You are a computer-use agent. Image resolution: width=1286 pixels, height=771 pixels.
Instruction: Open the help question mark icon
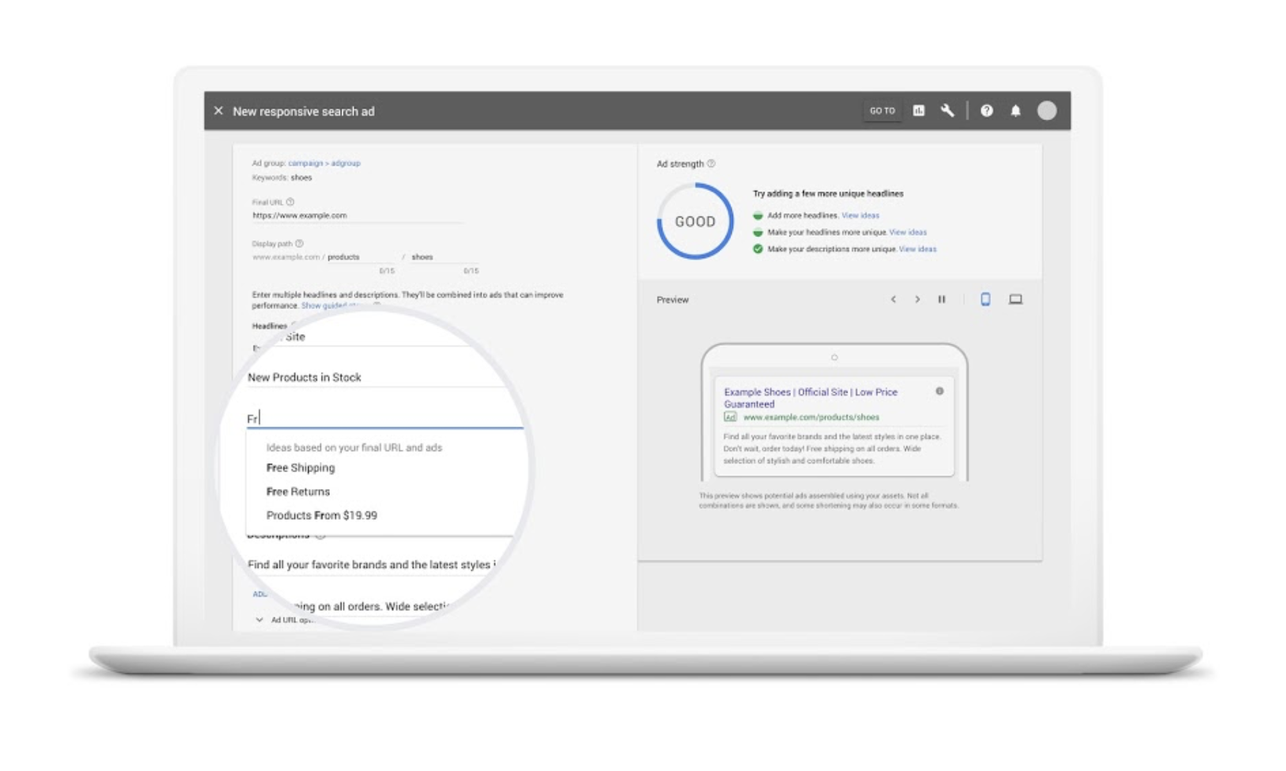986,111
